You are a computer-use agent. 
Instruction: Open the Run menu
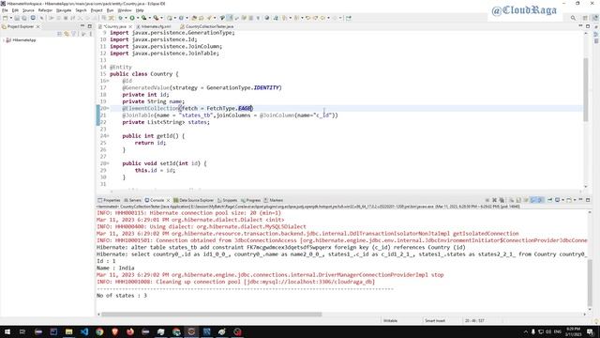(x=110, y=10)
